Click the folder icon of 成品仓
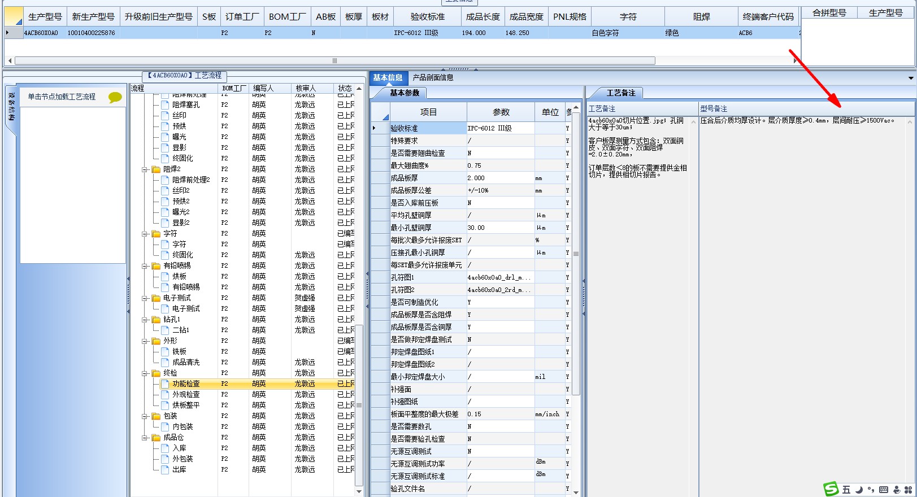 (156, 437)
